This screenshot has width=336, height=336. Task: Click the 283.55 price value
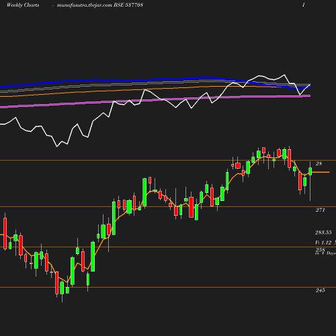[x=323, y=233]
